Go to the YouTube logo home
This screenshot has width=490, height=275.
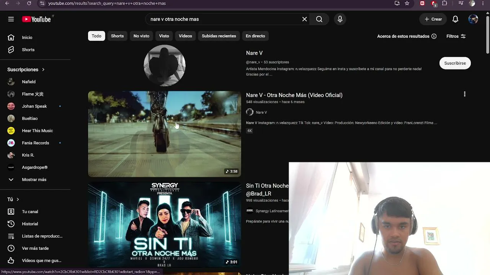36,19
